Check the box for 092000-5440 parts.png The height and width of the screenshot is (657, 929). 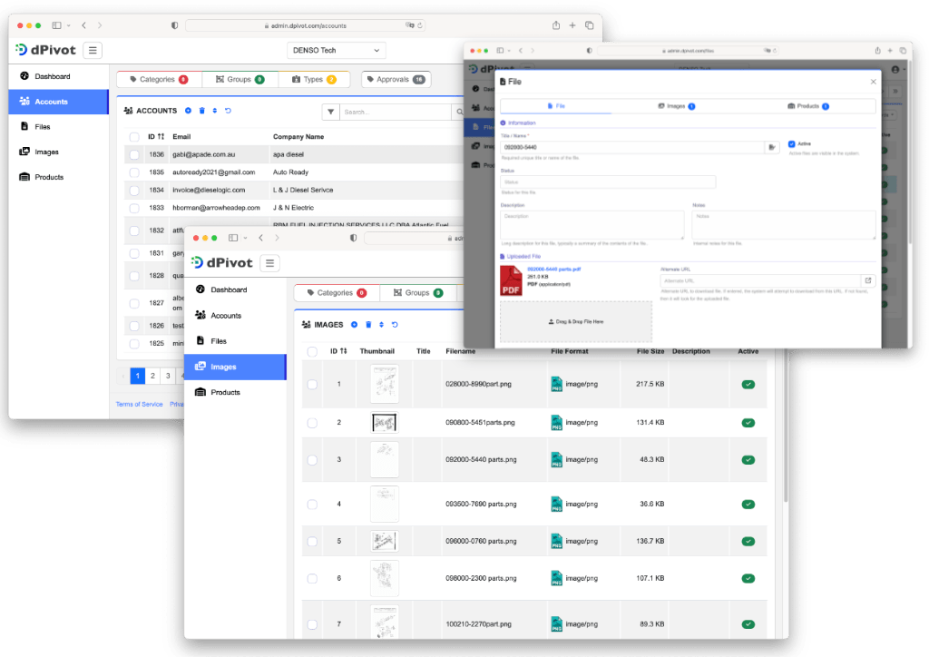[312, 460]
